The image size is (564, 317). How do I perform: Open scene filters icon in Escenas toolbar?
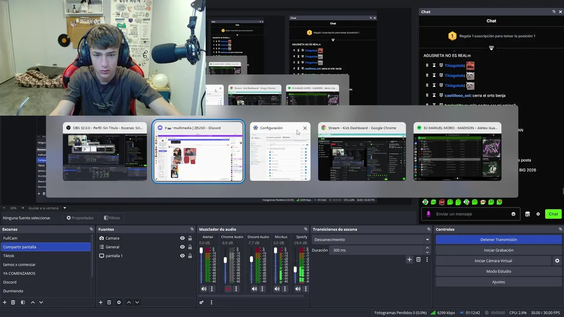point(23,302)
